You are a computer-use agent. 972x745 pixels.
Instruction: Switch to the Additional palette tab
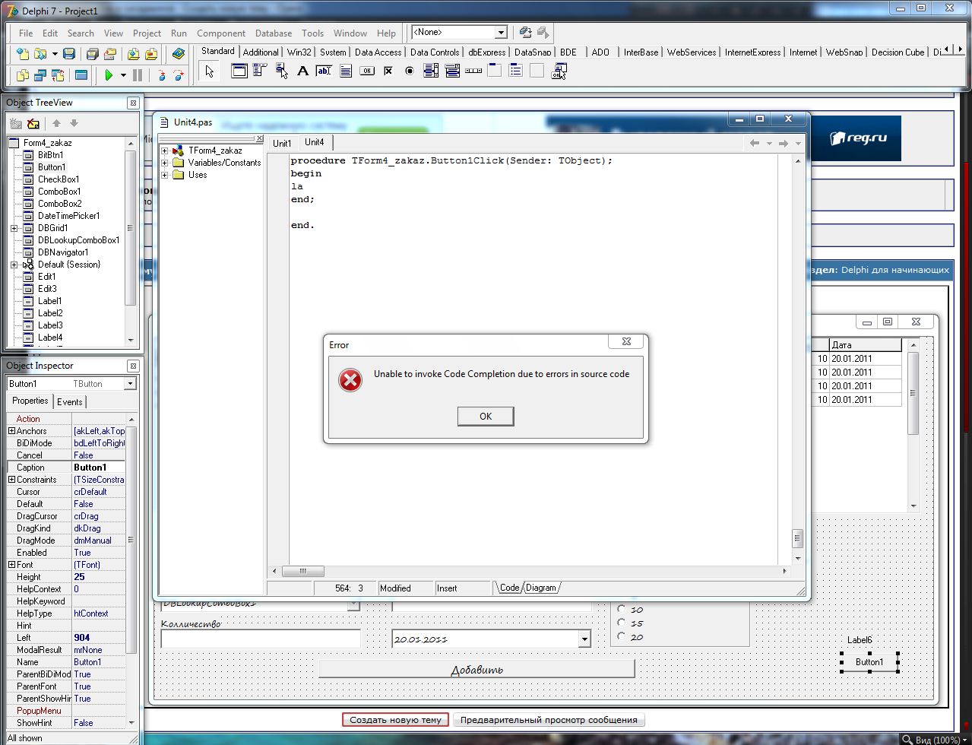pyautogui.click(x=261, y=52)
